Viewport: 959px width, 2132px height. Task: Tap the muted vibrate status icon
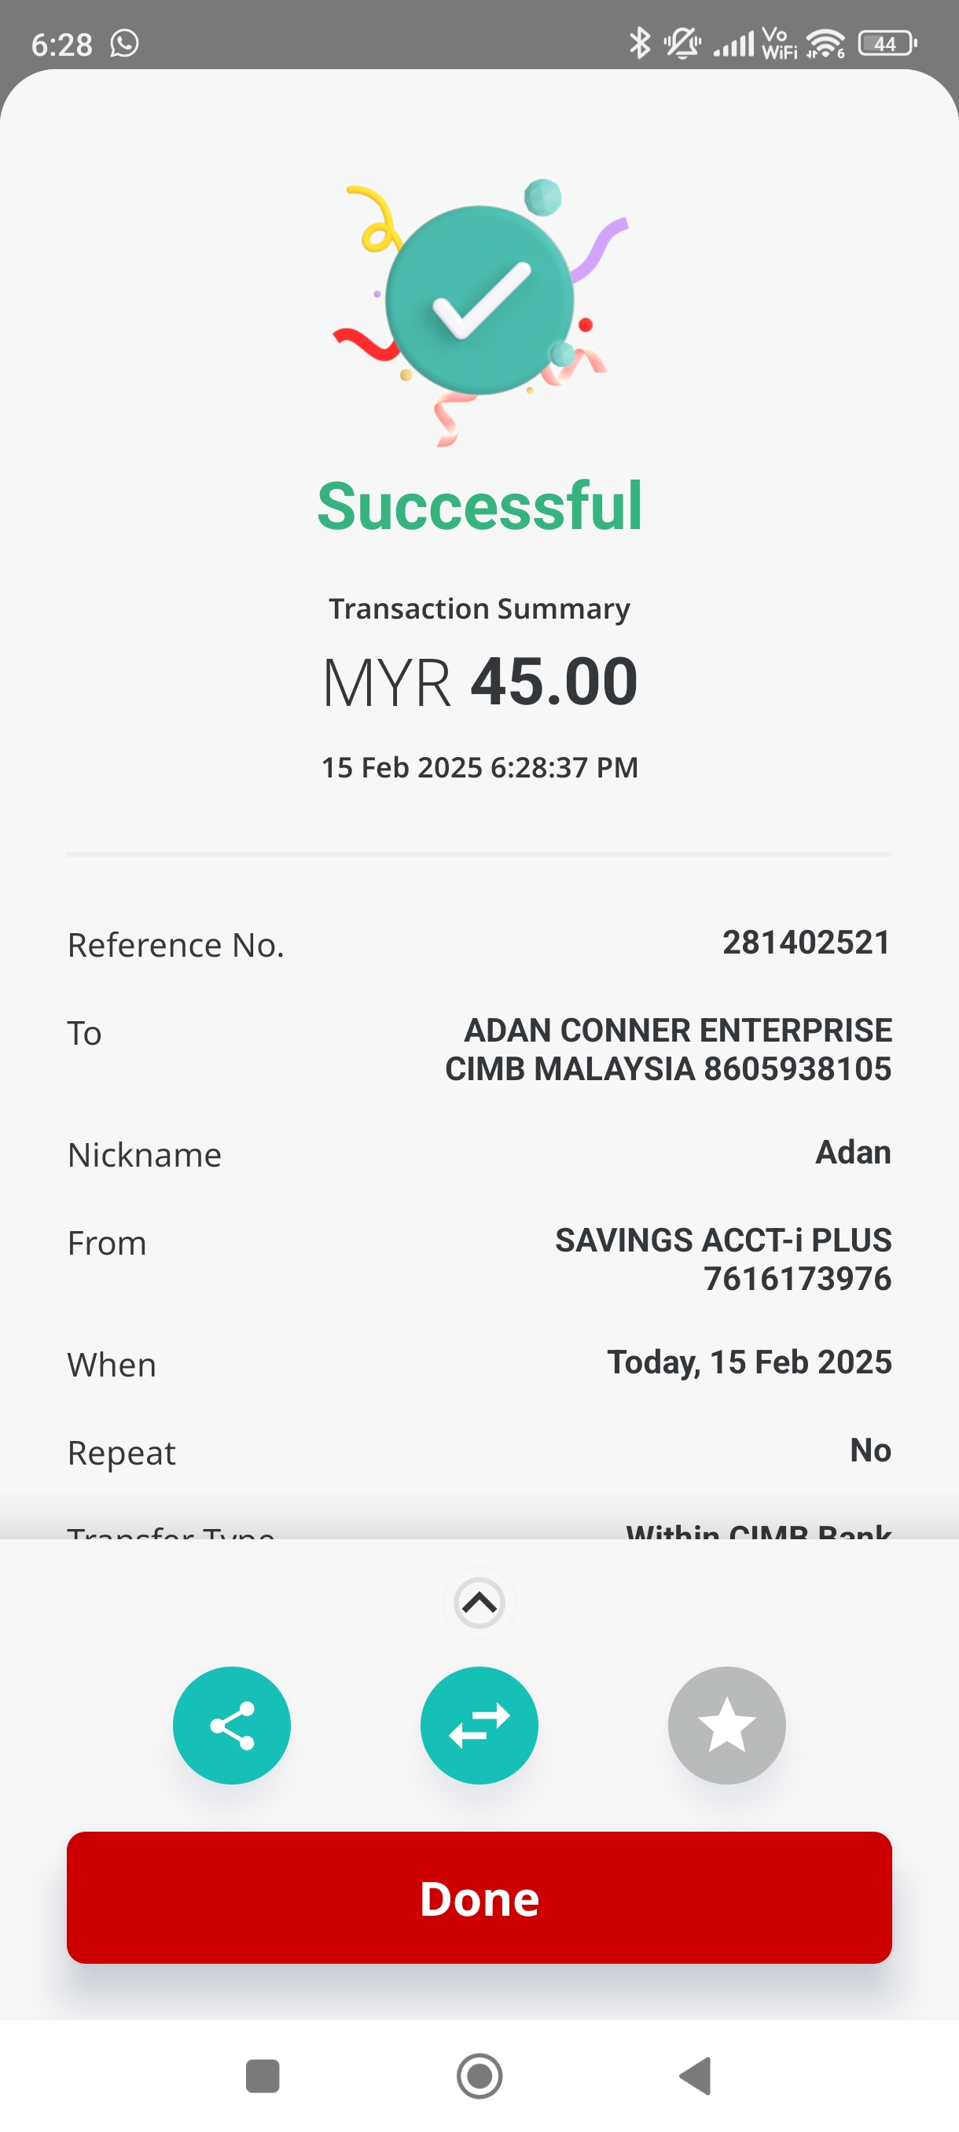(682, 43)
